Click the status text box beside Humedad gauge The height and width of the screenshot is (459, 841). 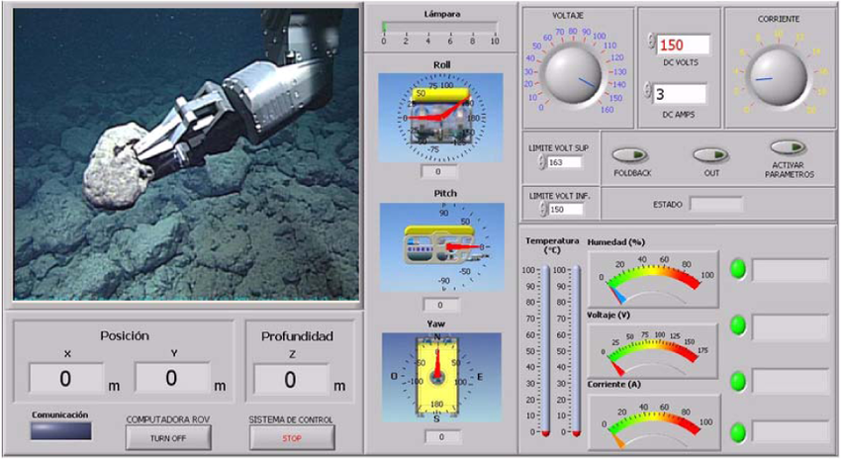pyautogui.click(x=792, y=270)
